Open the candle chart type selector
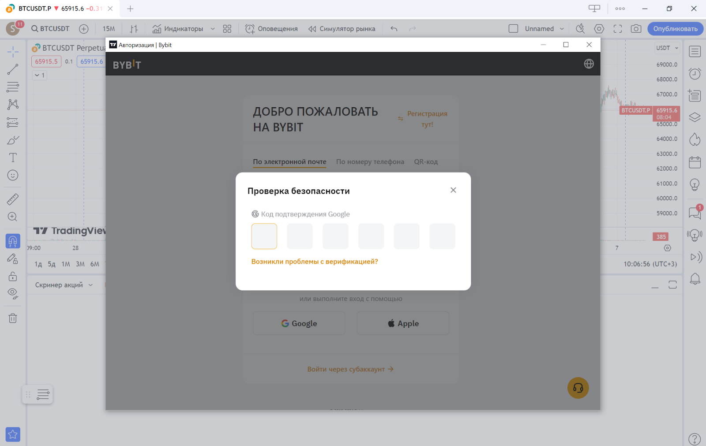This screenshot has width=706, height=446. coord(134,29)
